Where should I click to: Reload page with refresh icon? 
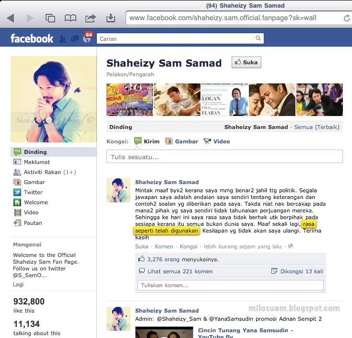click(347, 18)
